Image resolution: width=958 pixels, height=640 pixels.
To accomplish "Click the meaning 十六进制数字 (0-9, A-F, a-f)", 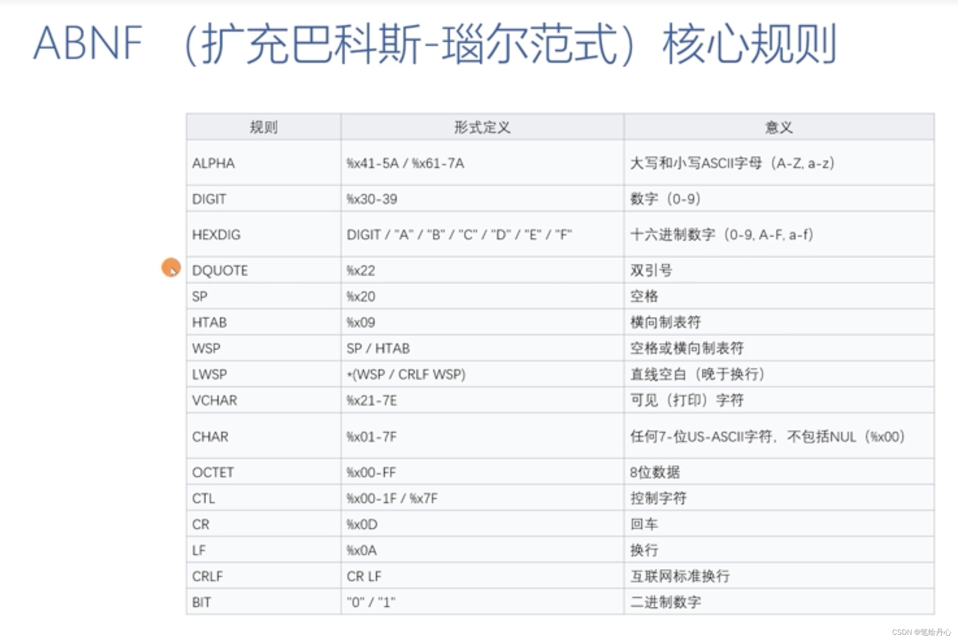I will (722, 235).
